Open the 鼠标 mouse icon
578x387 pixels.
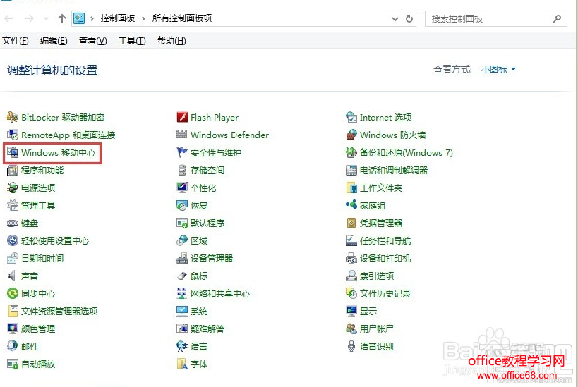(182, 276)
